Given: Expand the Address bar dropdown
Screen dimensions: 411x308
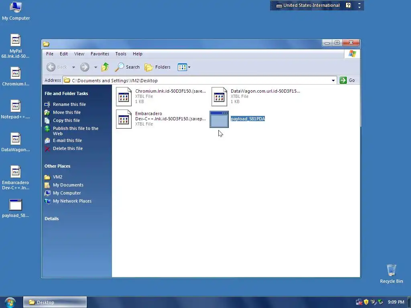Looking at the screenshot, I should tap(333, 80).
